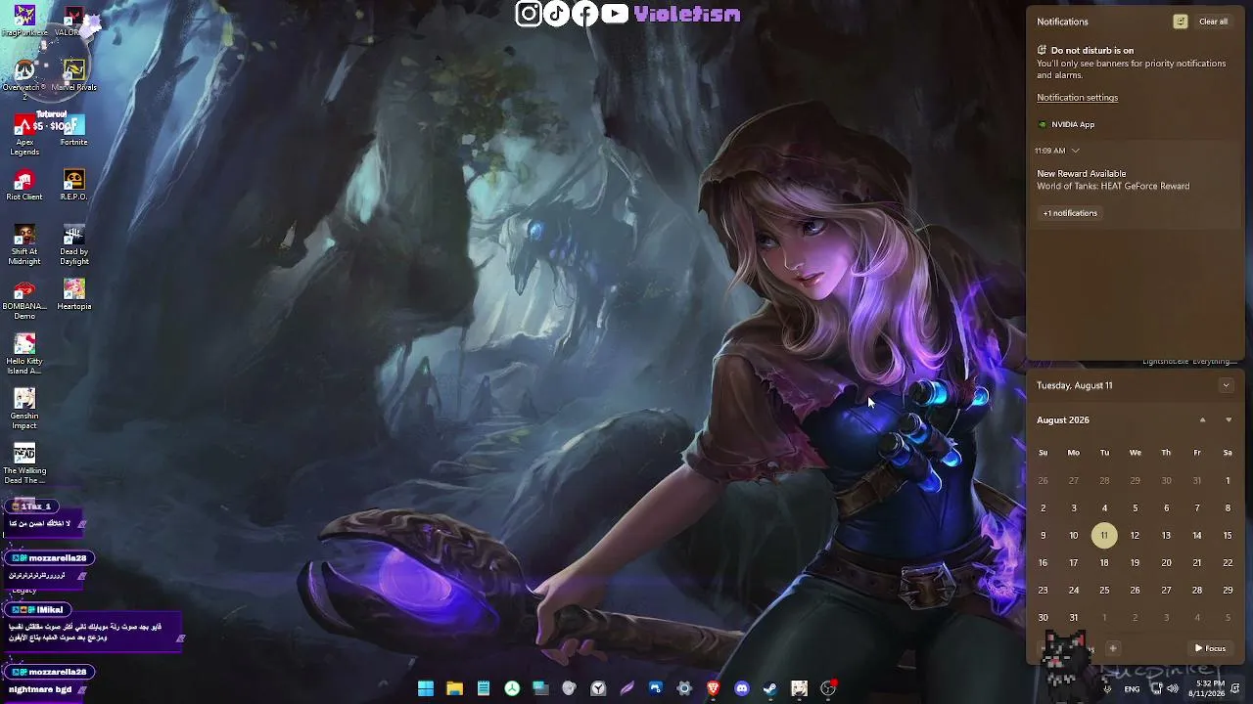Viewport: 1253px width, 704px height.
Task: Select the Marvel Rivals desktop icon
Action: tap(73, 75)
